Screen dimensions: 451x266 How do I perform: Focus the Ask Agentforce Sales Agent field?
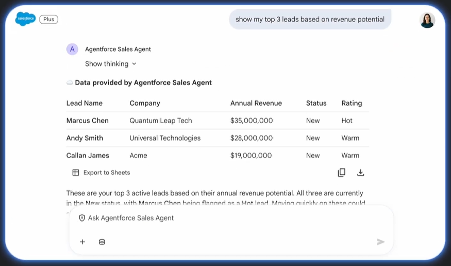coord(231,218)
